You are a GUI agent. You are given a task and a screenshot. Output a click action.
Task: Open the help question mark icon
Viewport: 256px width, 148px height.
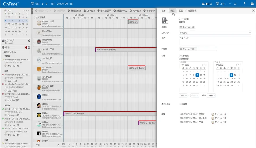(244, 4)
